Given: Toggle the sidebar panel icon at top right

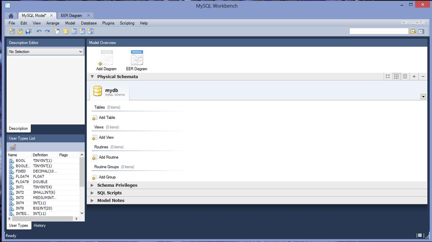Looking at the screenshot, I should [421, 31].
